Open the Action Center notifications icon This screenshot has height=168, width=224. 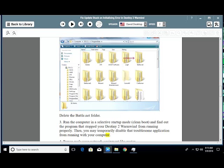click(x=218, y=149)
